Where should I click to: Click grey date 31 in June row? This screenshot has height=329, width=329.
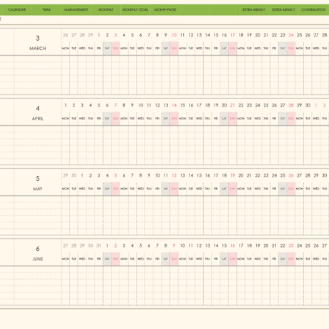pos(99,245)
